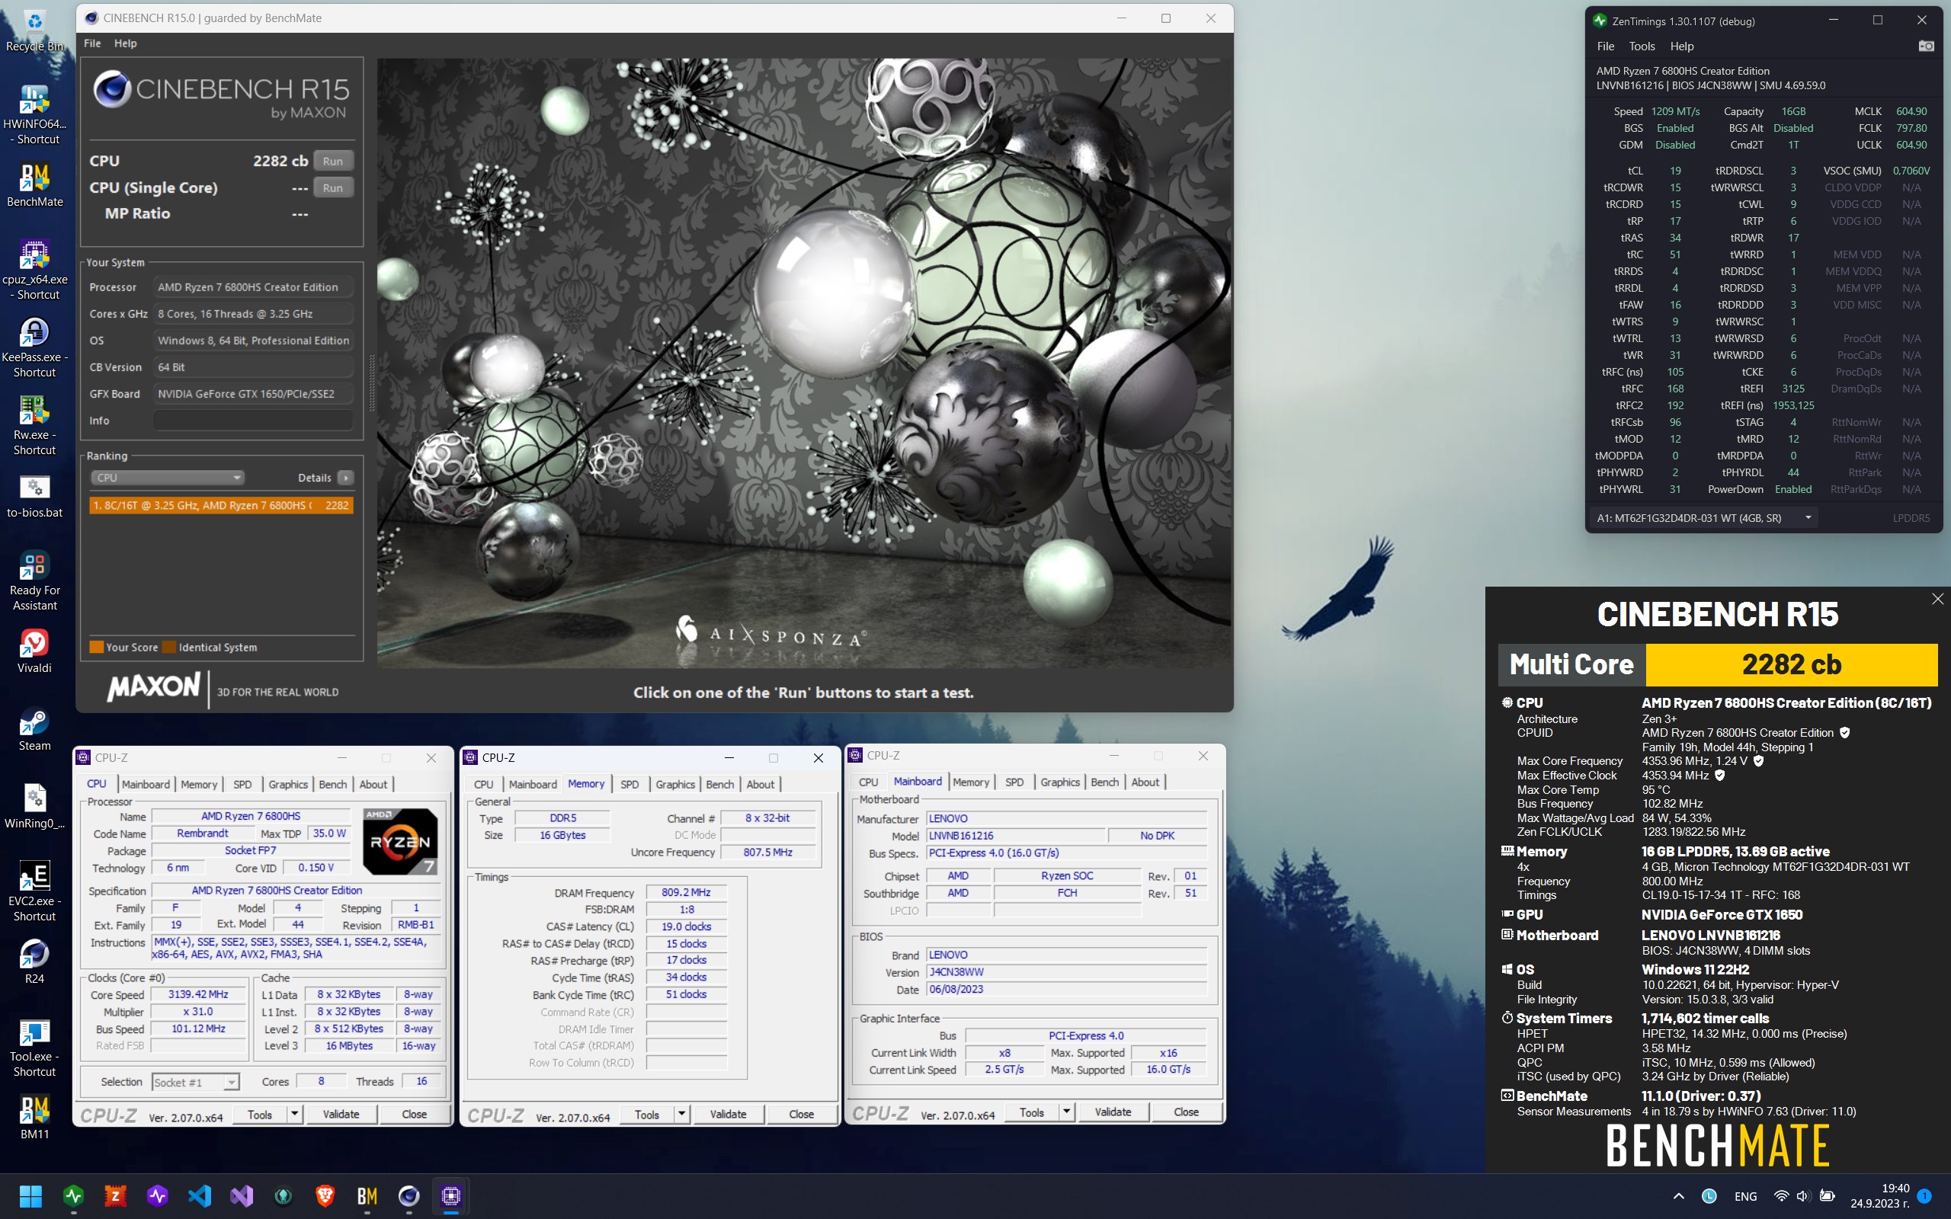This screenshot has height=1219, width=1951.
Task: Open the ZenTimings Help menu
Action: pos(1682,46)
